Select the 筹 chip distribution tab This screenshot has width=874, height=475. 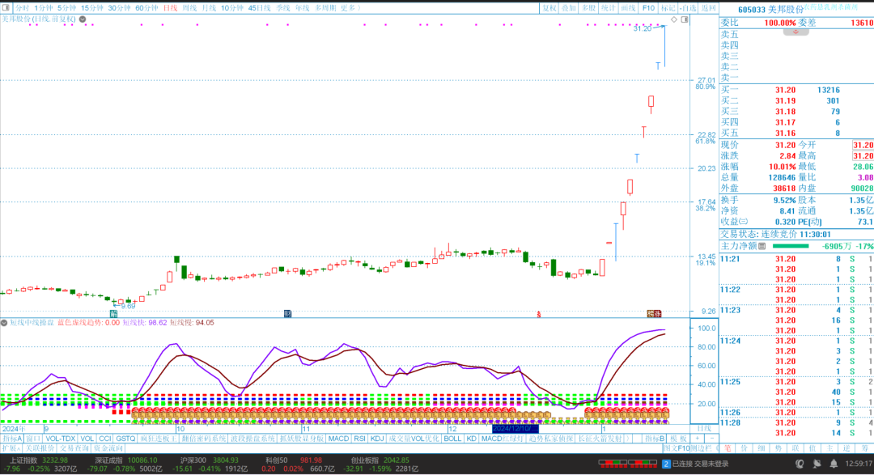(x=864, y=448)
